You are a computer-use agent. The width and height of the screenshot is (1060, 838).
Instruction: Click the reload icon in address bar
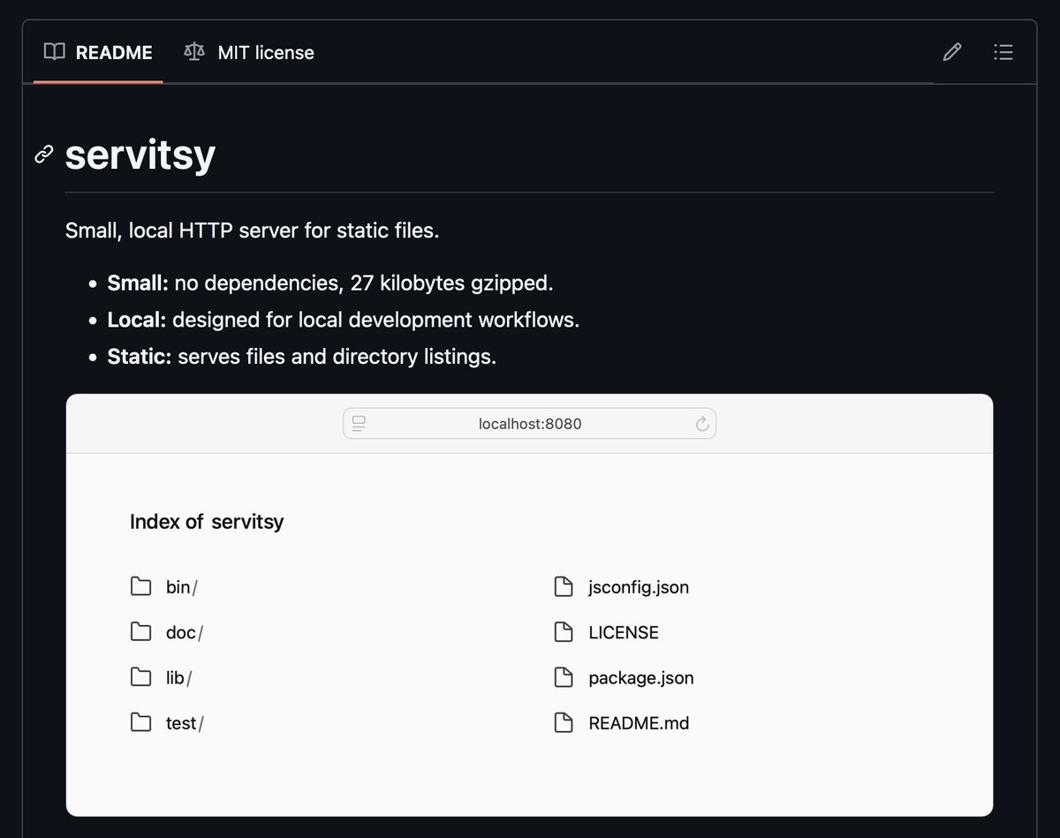(702, 424)
